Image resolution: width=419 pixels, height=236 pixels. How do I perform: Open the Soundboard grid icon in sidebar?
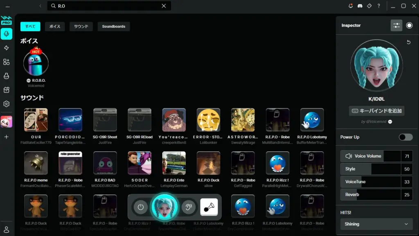click(6, 62)
